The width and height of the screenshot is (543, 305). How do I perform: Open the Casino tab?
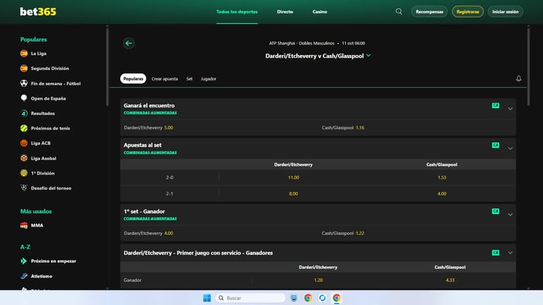[x=320, y=12]
